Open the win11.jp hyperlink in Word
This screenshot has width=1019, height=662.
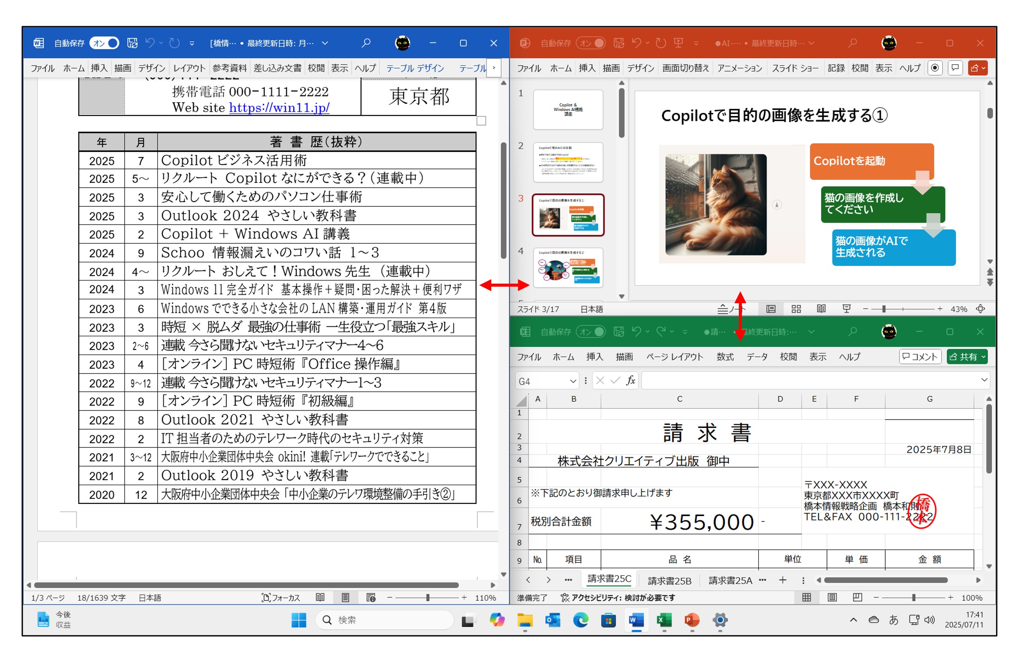coord(279,108)
